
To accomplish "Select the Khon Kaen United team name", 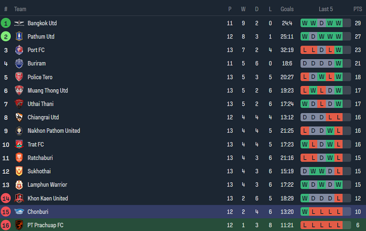I will coord(47,198).
